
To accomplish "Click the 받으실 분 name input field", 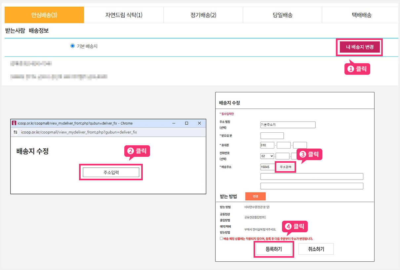I will click(x=272, y=136).
